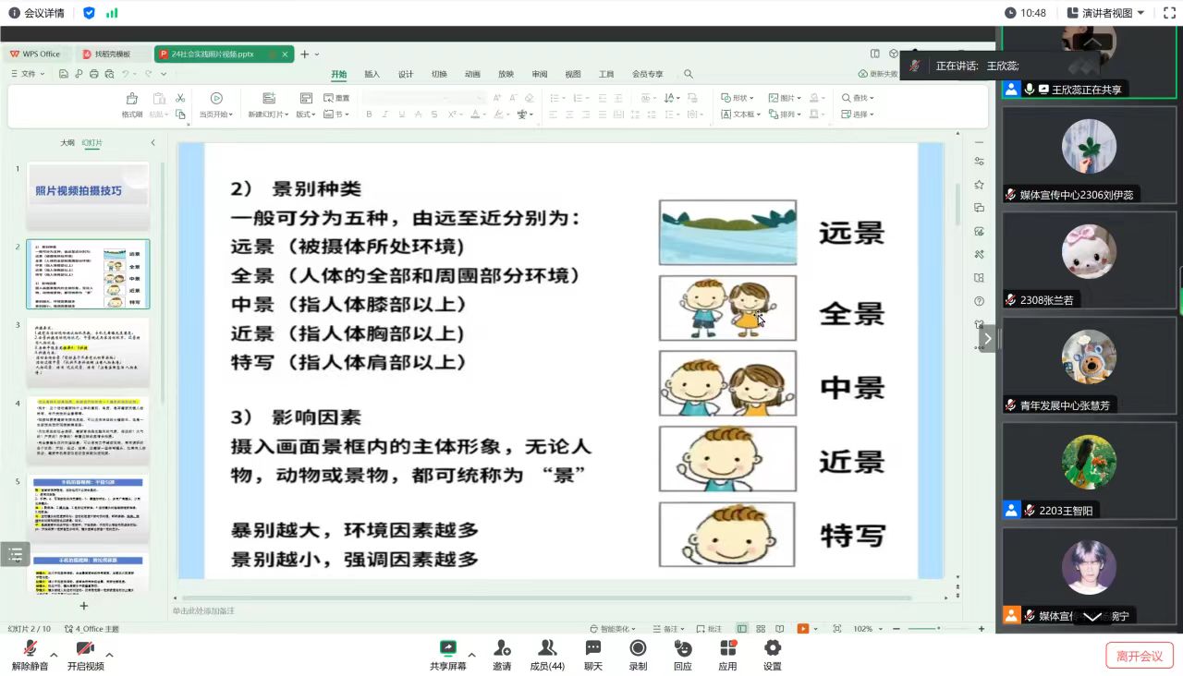Open the 切换 ribbon tab
The image size is (1183, 676).
click(x=439, y=74)
